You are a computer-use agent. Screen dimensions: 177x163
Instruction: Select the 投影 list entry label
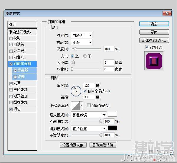[17, 38]
